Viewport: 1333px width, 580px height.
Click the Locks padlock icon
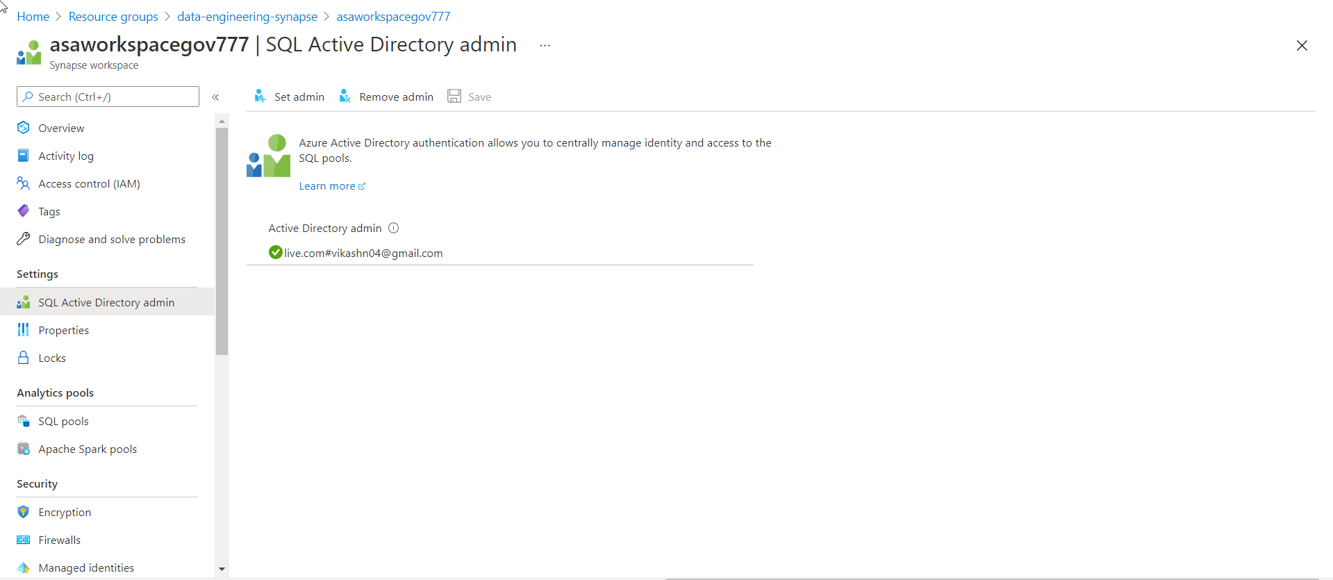pyautogui.click(x=24, y=358)
